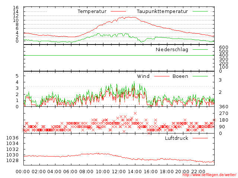The width and height of the screenshot is (238, 178).
Task: Click the 02:00 time axis label
Action: 39,172
